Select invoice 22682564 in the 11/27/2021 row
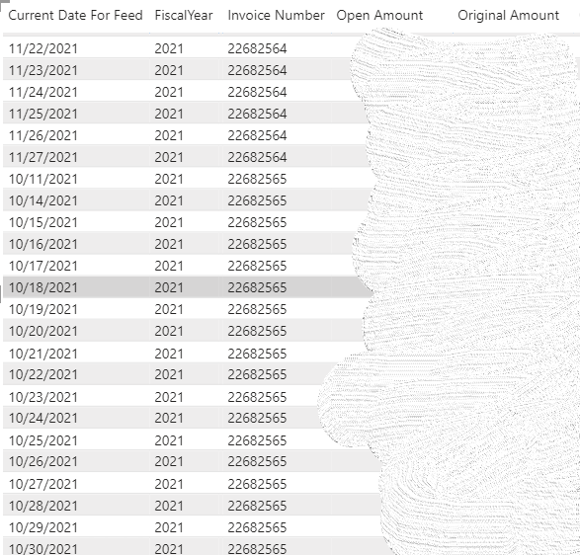This screenshot has width=580, height=555. (257, 157)
